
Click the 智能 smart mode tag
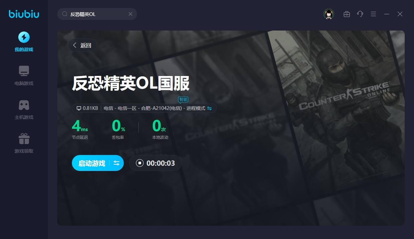coord(183,100)
